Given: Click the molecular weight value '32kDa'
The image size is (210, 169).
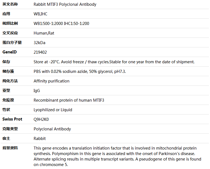Looking at the screenshot, I should pos(39,43).
